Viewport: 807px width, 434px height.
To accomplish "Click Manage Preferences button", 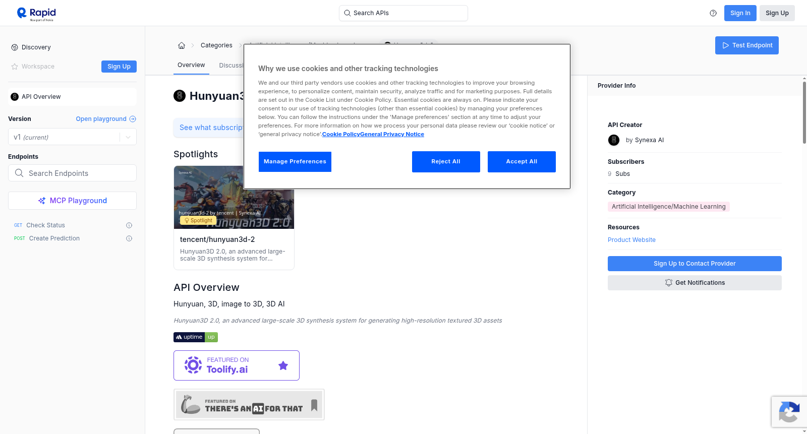I will [x=295, y=162].
